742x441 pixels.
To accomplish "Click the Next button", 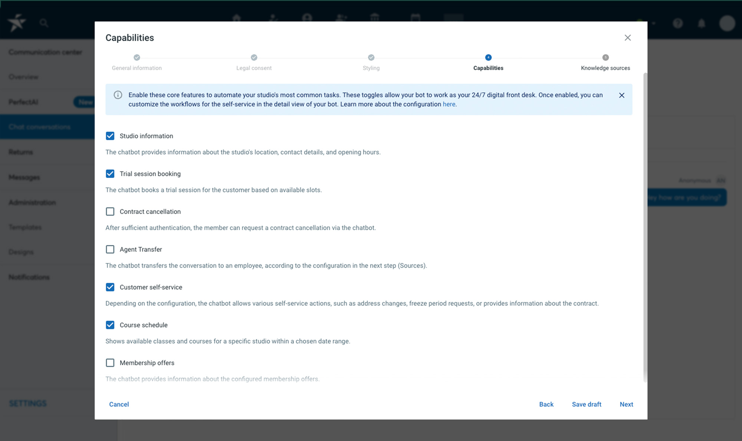I will pos(626,405).
